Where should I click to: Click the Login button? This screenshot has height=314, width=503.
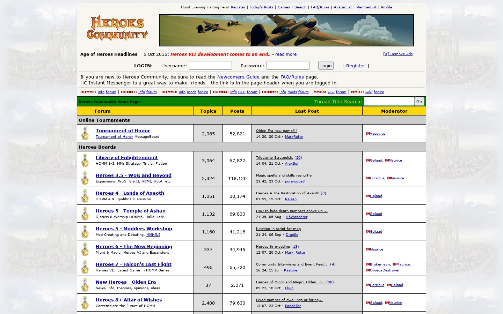pos(326,66)
